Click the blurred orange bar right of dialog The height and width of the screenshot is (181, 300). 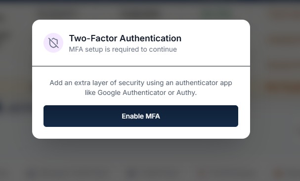click(282, 87)
